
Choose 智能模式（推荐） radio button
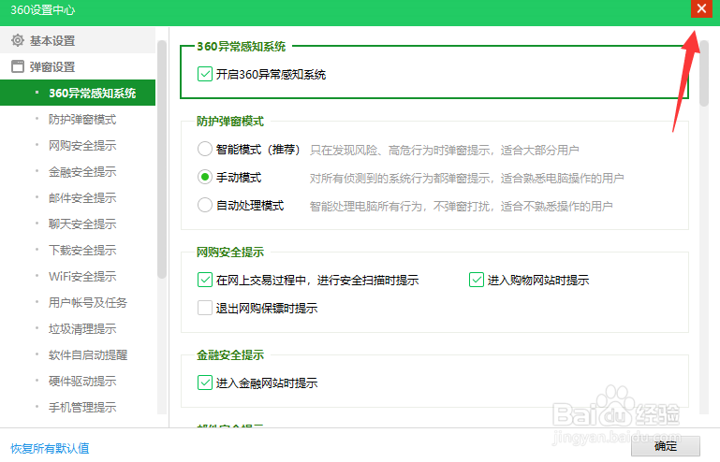pyautogui.click(x=205, y=149)
